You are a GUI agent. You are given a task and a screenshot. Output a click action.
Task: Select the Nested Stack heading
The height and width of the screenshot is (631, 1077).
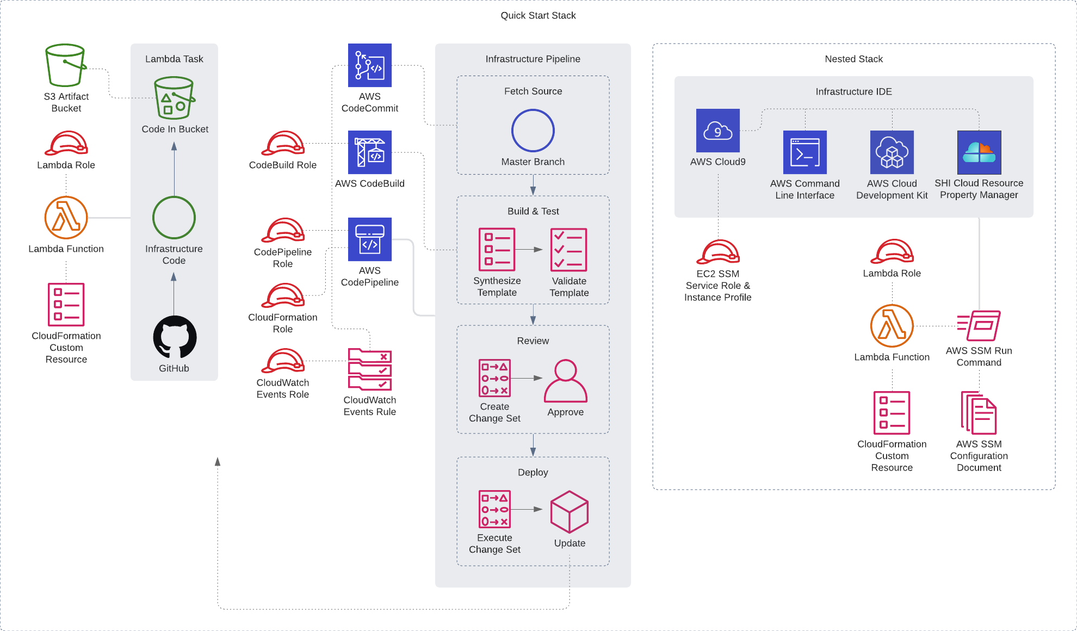point(854,59)
